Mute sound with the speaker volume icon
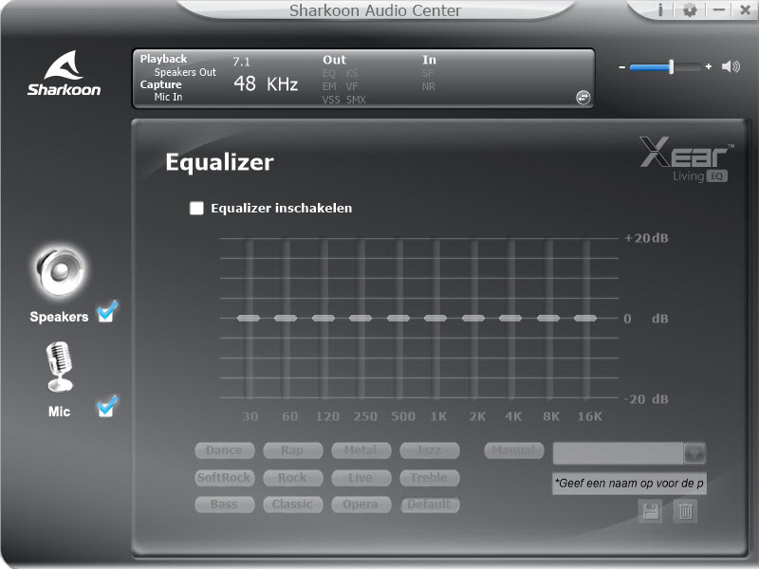Image resolution: width=759 pixels, height=569 pixels. coord(730,66)
